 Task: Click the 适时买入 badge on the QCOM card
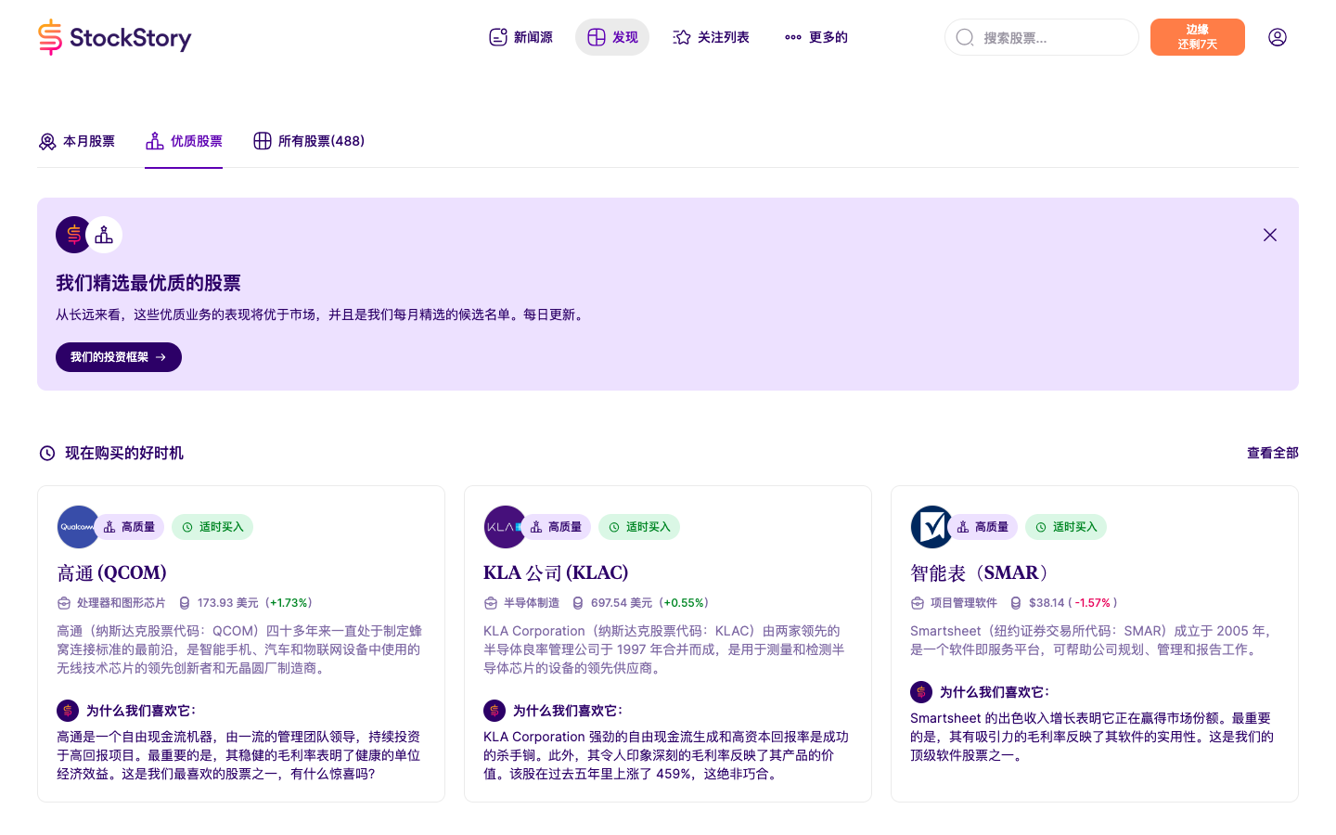(x=212, y=527)
